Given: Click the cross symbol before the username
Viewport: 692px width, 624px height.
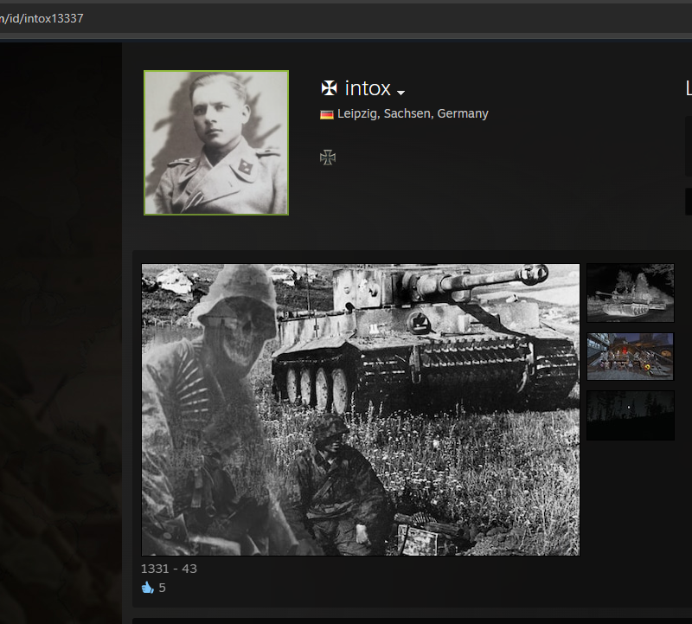Looking at the screenshot, I should 329,88.
